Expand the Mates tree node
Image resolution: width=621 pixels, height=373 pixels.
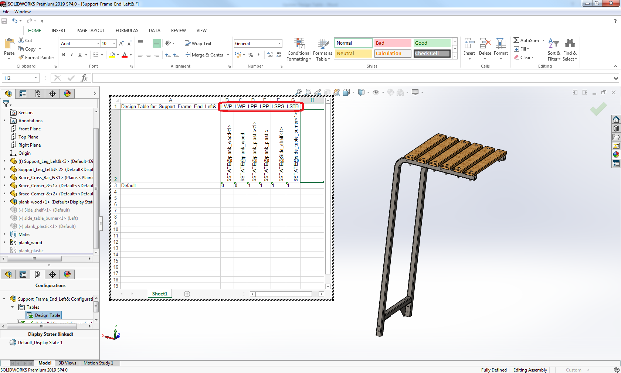tap(4, 235)
